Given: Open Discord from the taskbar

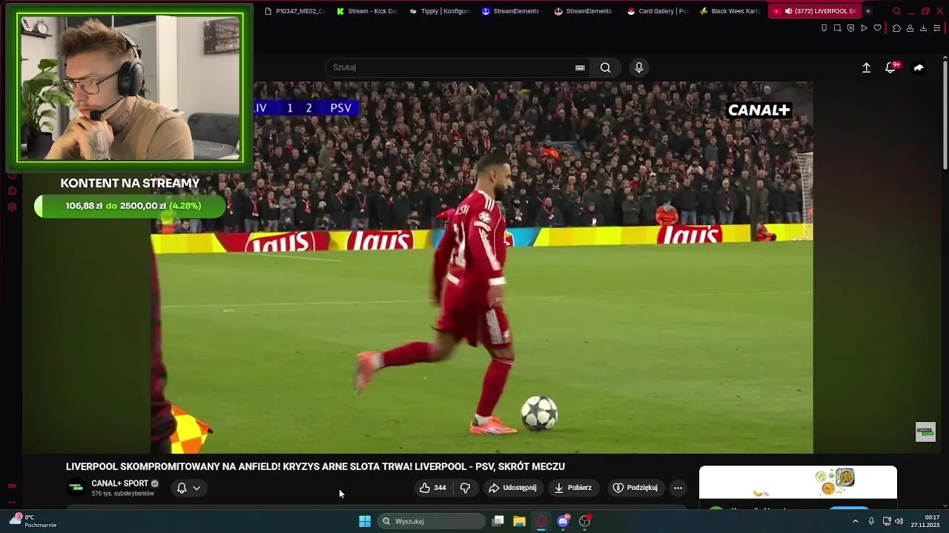Looking at the screenshot, I should click(x=563, y=521).
